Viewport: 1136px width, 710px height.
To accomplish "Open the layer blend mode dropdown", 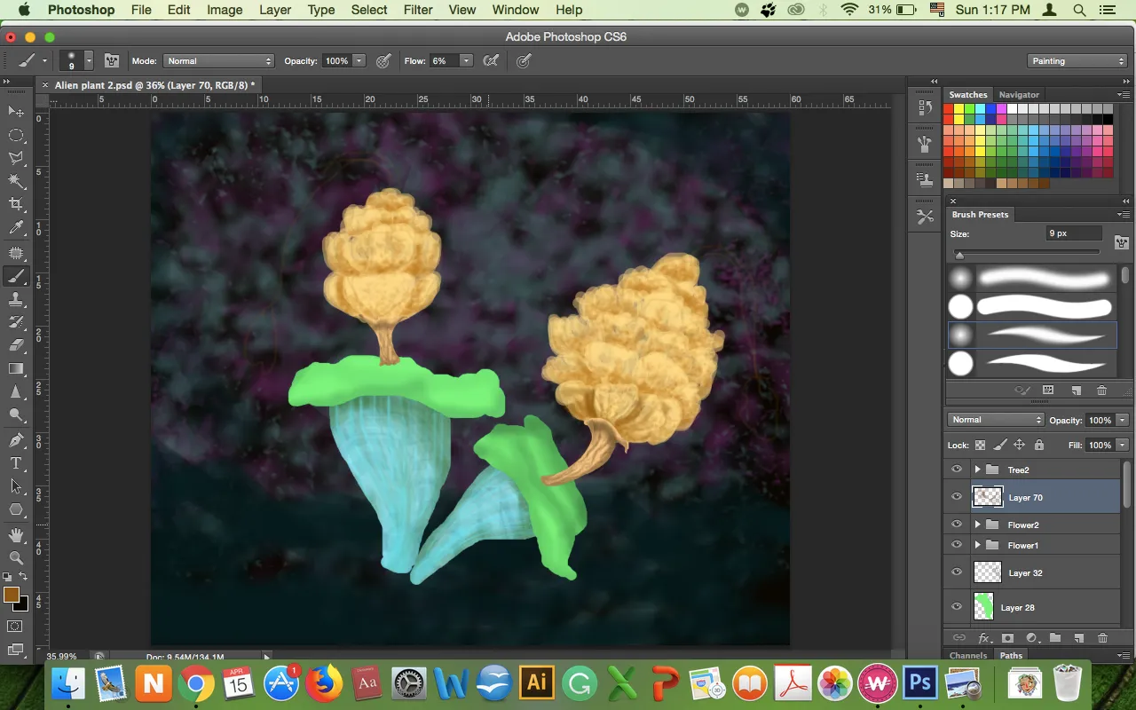I will coord(996,420).
